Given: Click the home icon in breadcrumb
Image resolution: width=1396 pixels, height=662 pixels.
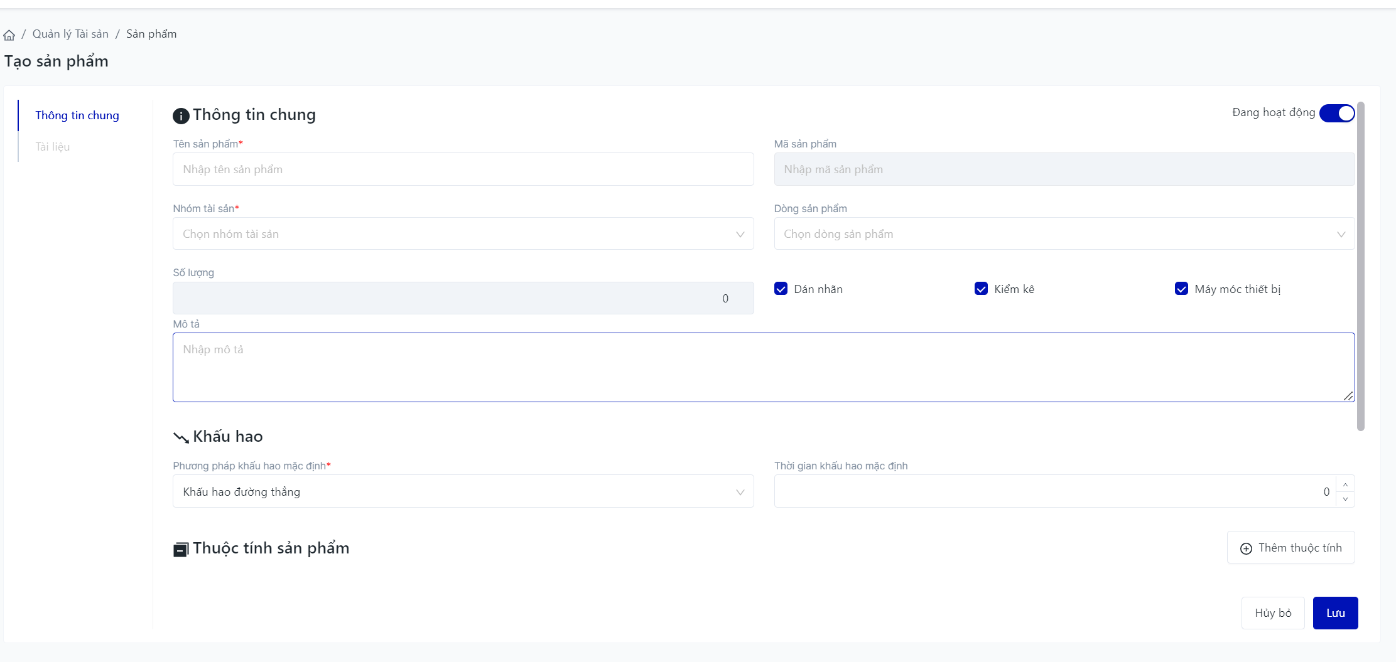Looking at the screenshot, I should coord(9,35).
